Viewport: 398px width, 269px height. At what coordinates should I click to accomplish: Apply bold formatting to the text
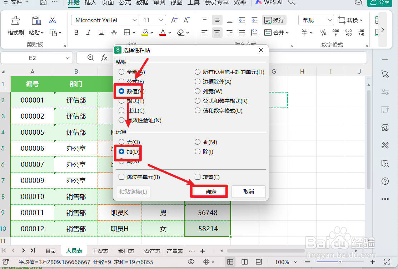[x=76, y=32]
